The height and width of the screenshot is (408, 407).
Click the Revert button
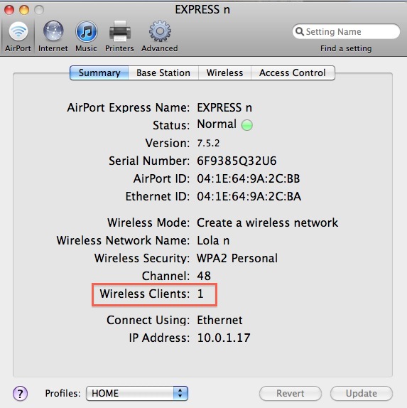(291, 393)
